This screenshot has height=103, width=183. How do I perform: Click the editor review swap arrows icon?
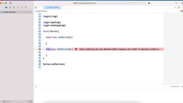tap(175, 7)
